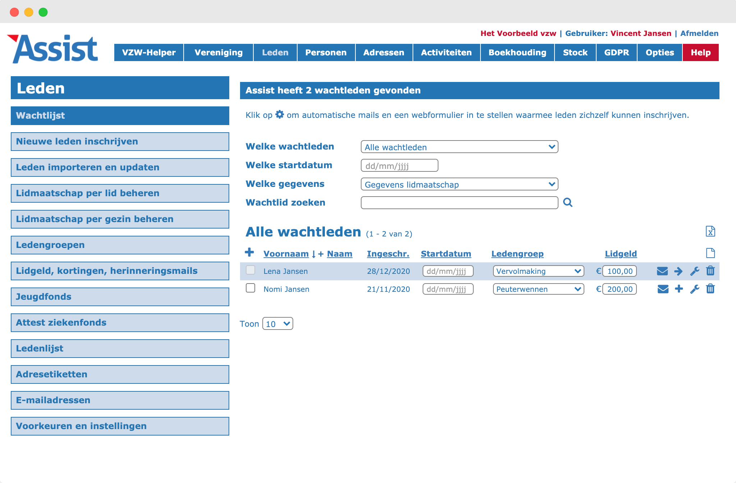Open the Welke wachtleden dropdown
736x483 pixels.
(459, 147)
